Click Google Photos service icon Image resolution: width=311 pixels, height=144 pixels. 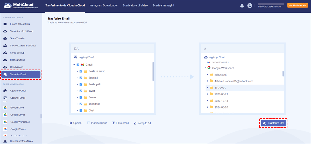[x=5, y=129]
